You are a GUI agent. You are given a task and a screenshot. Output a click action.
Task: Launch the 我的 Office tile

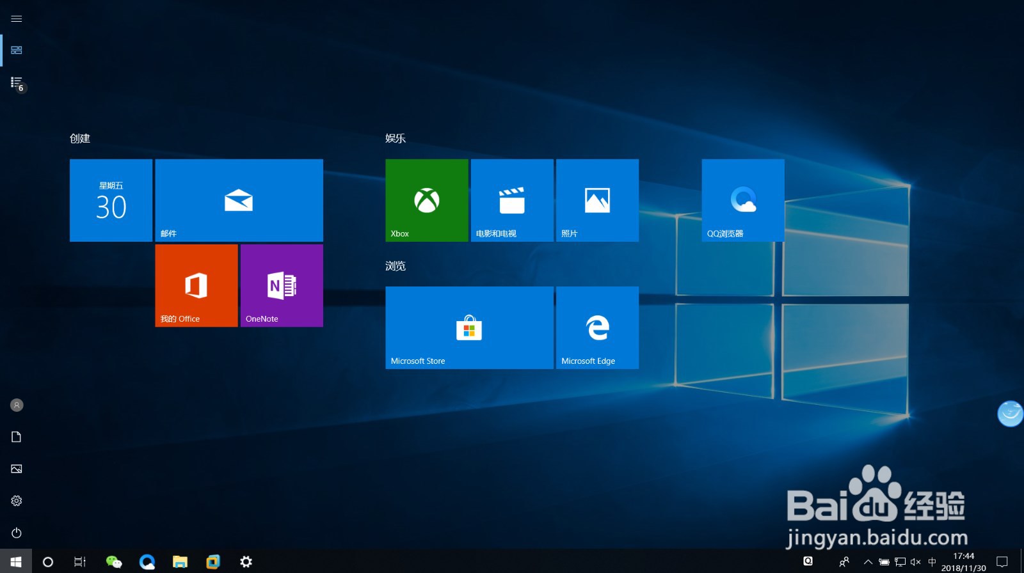click(x=196, y=285)
